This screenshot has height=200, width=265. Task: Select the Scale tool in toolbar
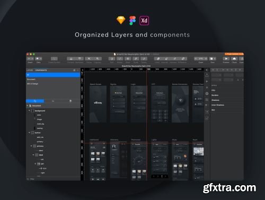(136, 58)
